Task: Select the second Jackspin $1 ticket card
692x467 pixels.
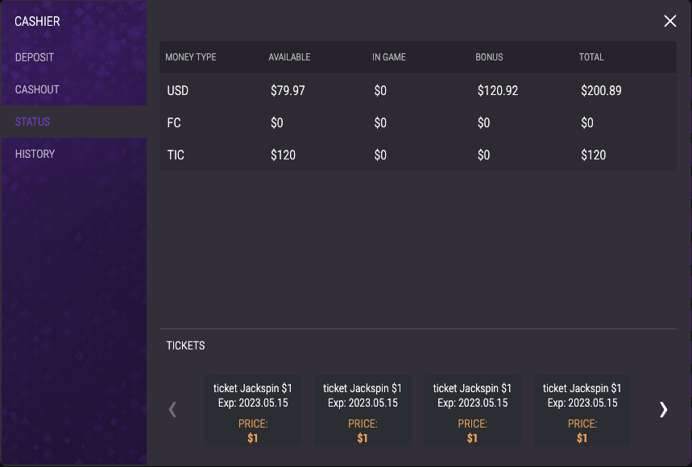Action: 363,411
